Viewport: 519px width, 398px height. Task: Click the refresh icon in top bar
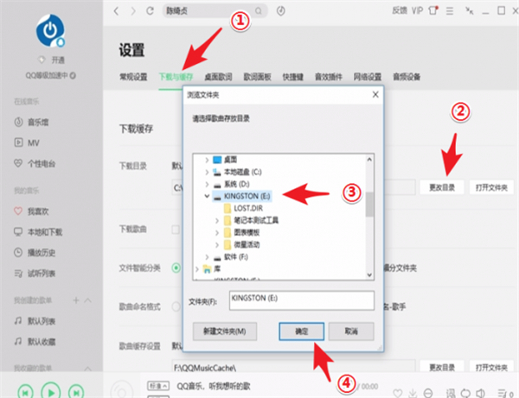[x=150, y=11]
